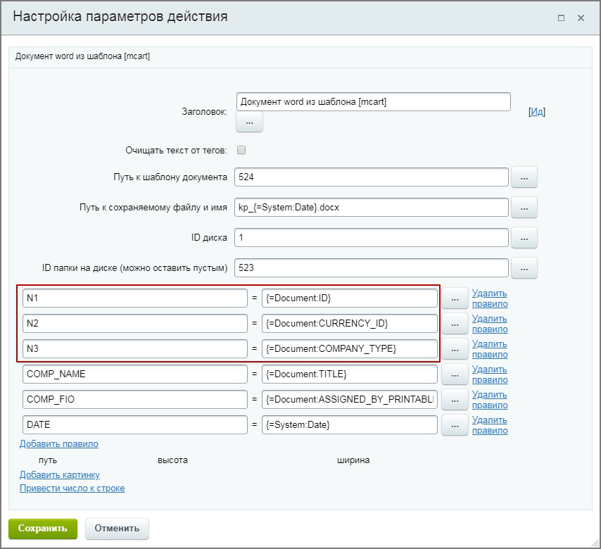Open value picker for ID диска field

524,237
